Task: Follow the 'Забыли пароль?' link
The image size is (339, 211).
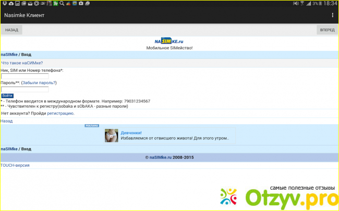Action: click(39, 83)
